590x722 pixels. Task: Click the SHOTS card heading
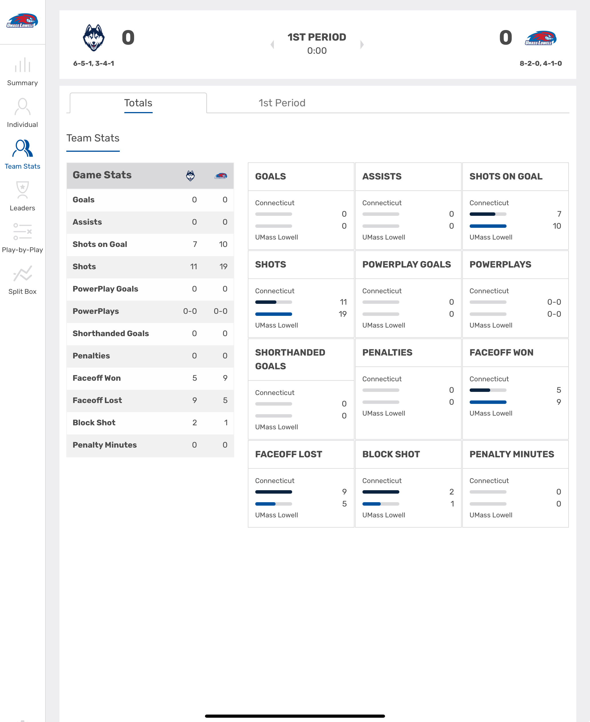pyautogui.click(x=270, y=265)
